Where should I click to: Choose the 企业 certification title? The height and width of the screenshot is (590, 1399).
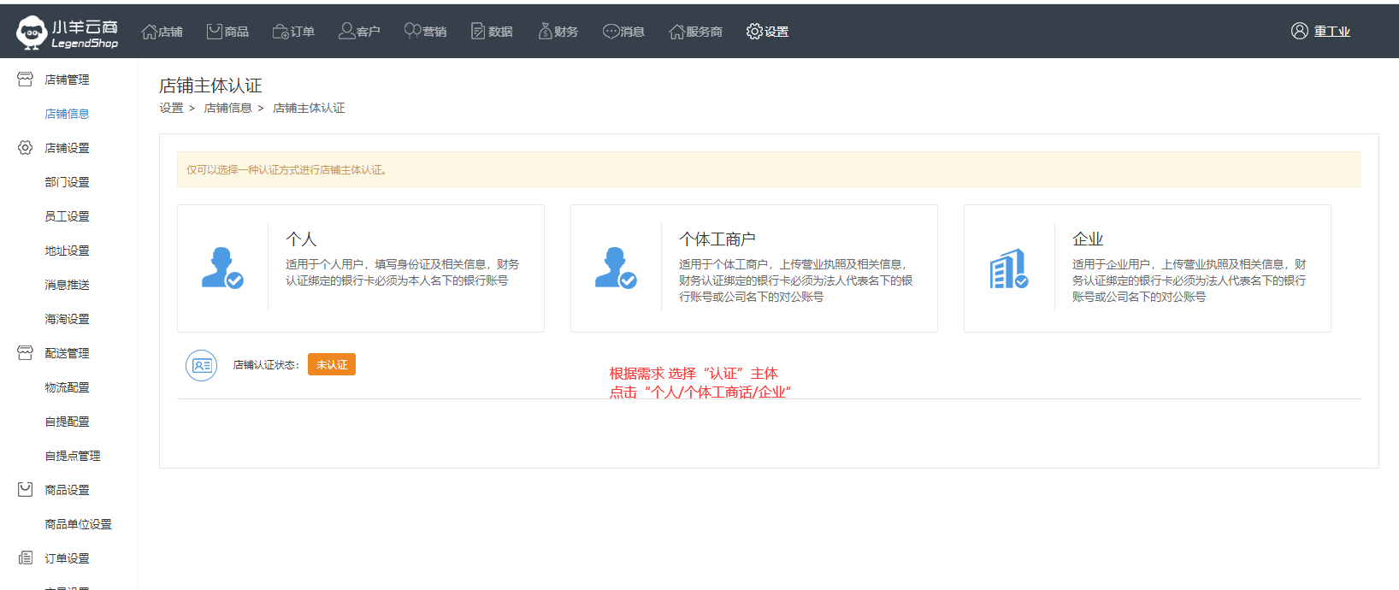point(1088,239)
